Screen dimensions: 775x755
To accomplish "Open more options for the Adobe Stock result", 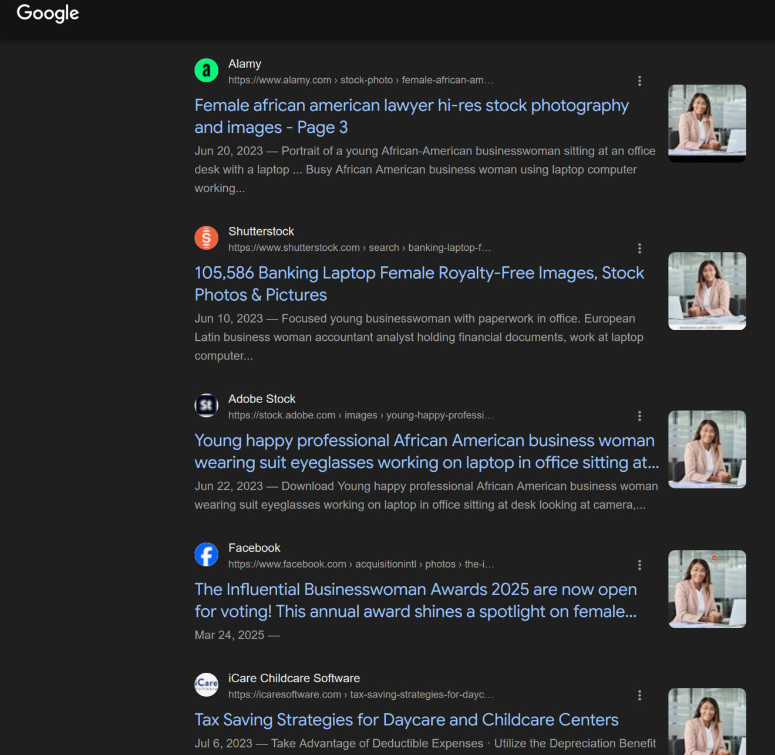I will pos(639,416).
